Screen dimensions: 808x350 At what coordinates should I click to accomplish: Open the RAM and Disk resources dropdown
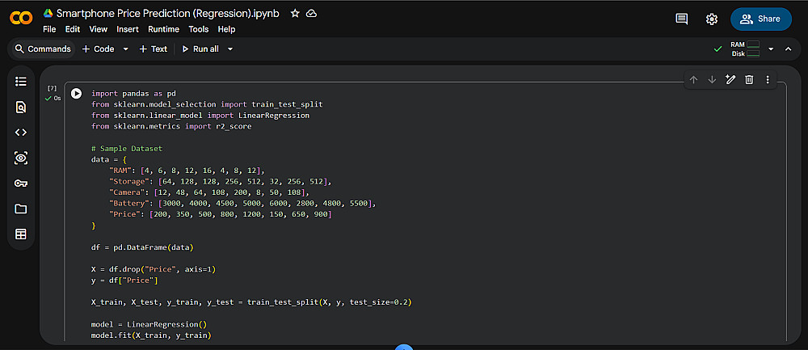point(771,48)
